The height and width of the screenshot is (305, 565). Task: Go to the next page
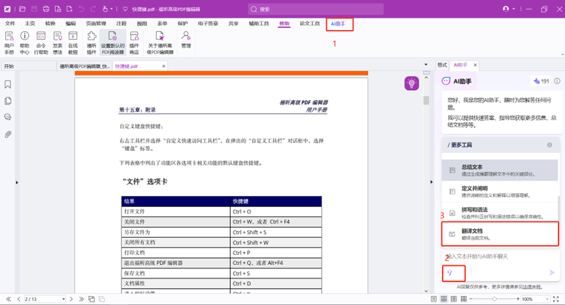click(x=71, y=299)
